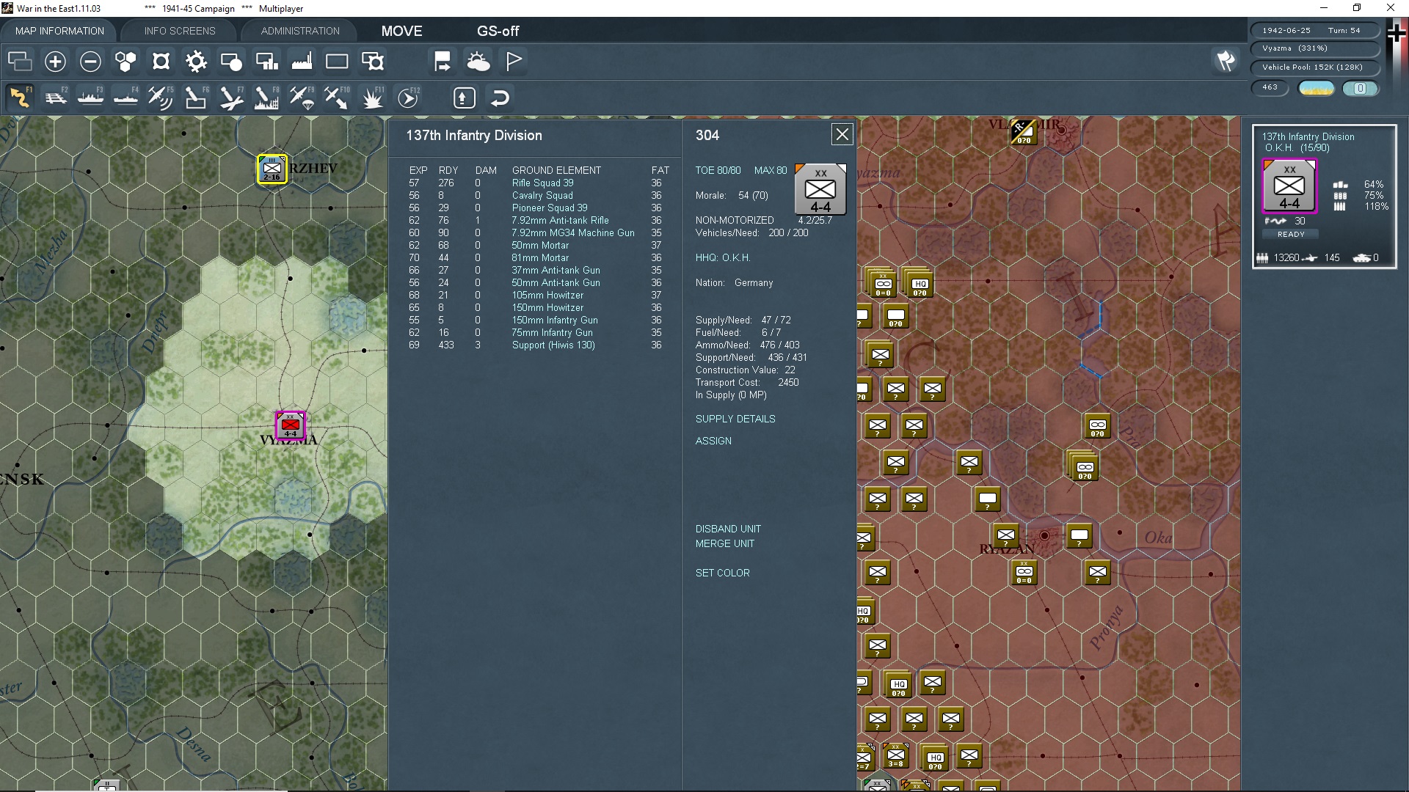The width and height of the screenshot is (1409, 792).
Task: Click DISBAND UNIT link
Action: coord(728,529)
